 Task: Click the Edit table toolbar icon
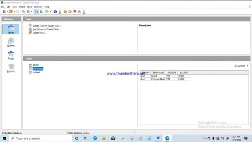click(x=70, y=11)
